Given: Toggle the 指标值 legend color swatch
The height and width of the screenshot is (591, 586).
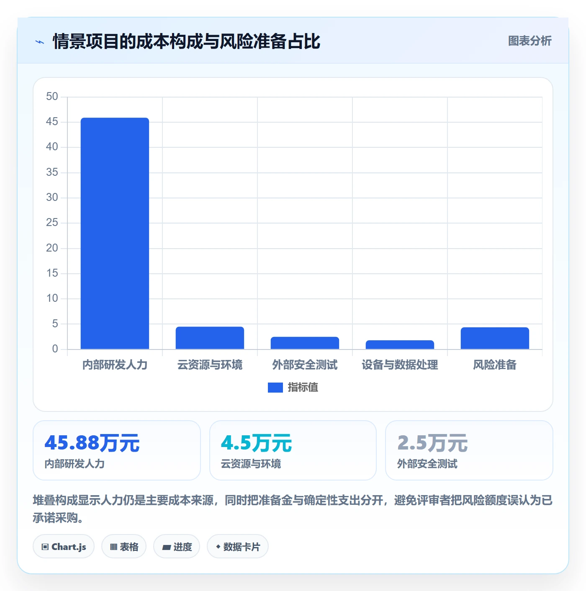Looking at the screenshot, I should pos(275,388).
